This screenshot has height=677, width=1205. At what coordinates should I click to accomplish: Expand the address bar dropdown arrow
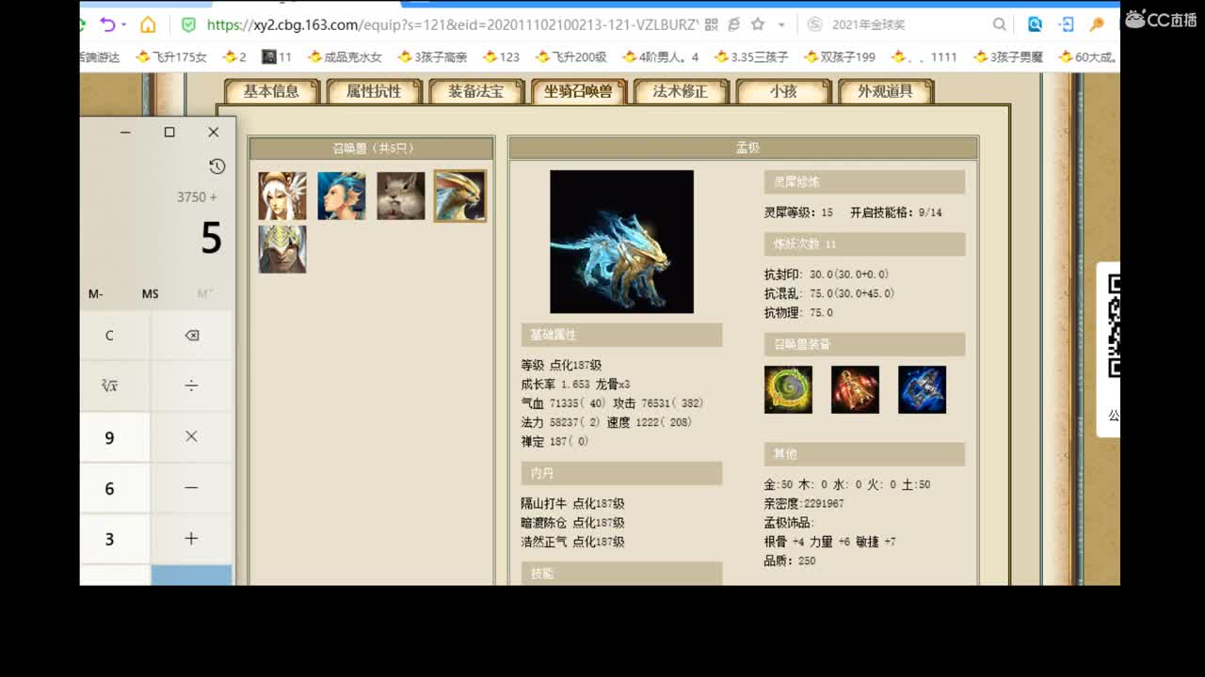[x=781, y=25]
